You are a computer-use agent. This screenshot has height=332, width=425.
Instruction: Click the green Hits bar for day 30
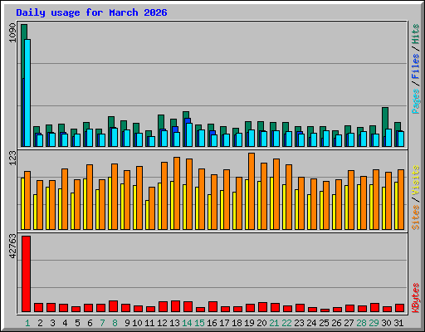click(x=385, y=118)
